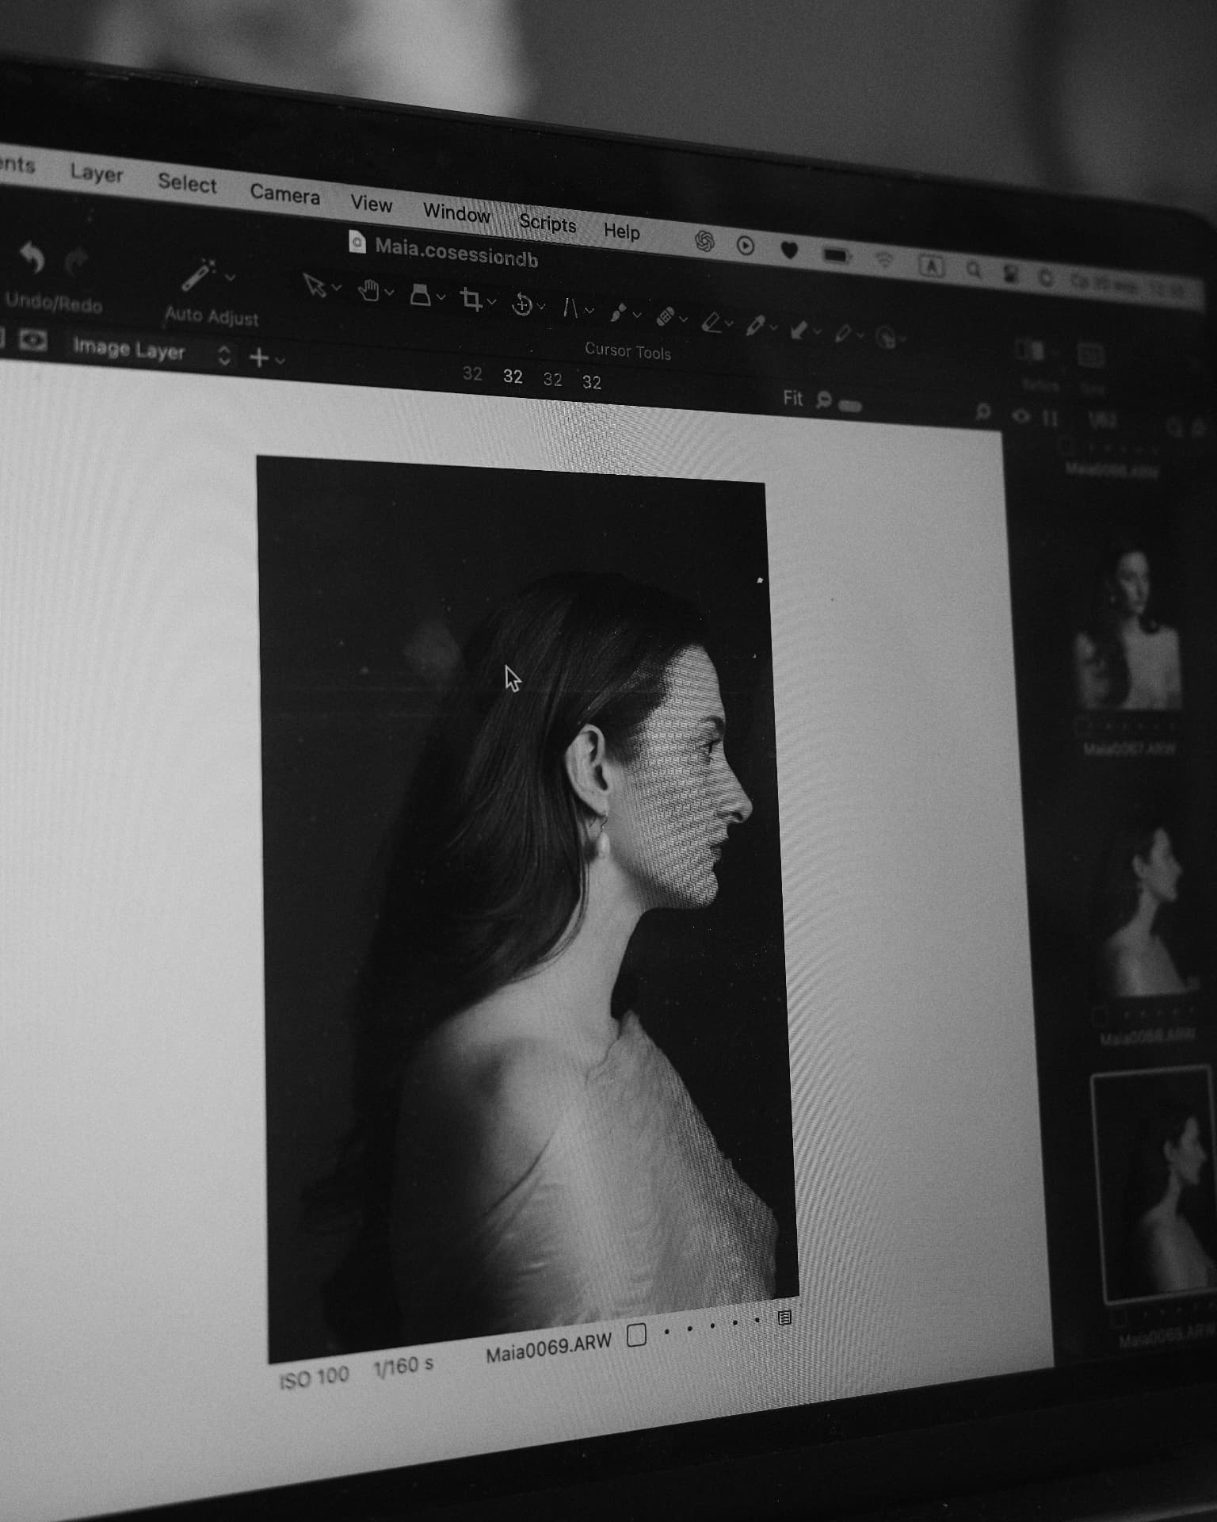Select the white balance picker tool
The height and width of the screenshot is (1522, 1217).
pyautogui.click(x=755, y=325)
